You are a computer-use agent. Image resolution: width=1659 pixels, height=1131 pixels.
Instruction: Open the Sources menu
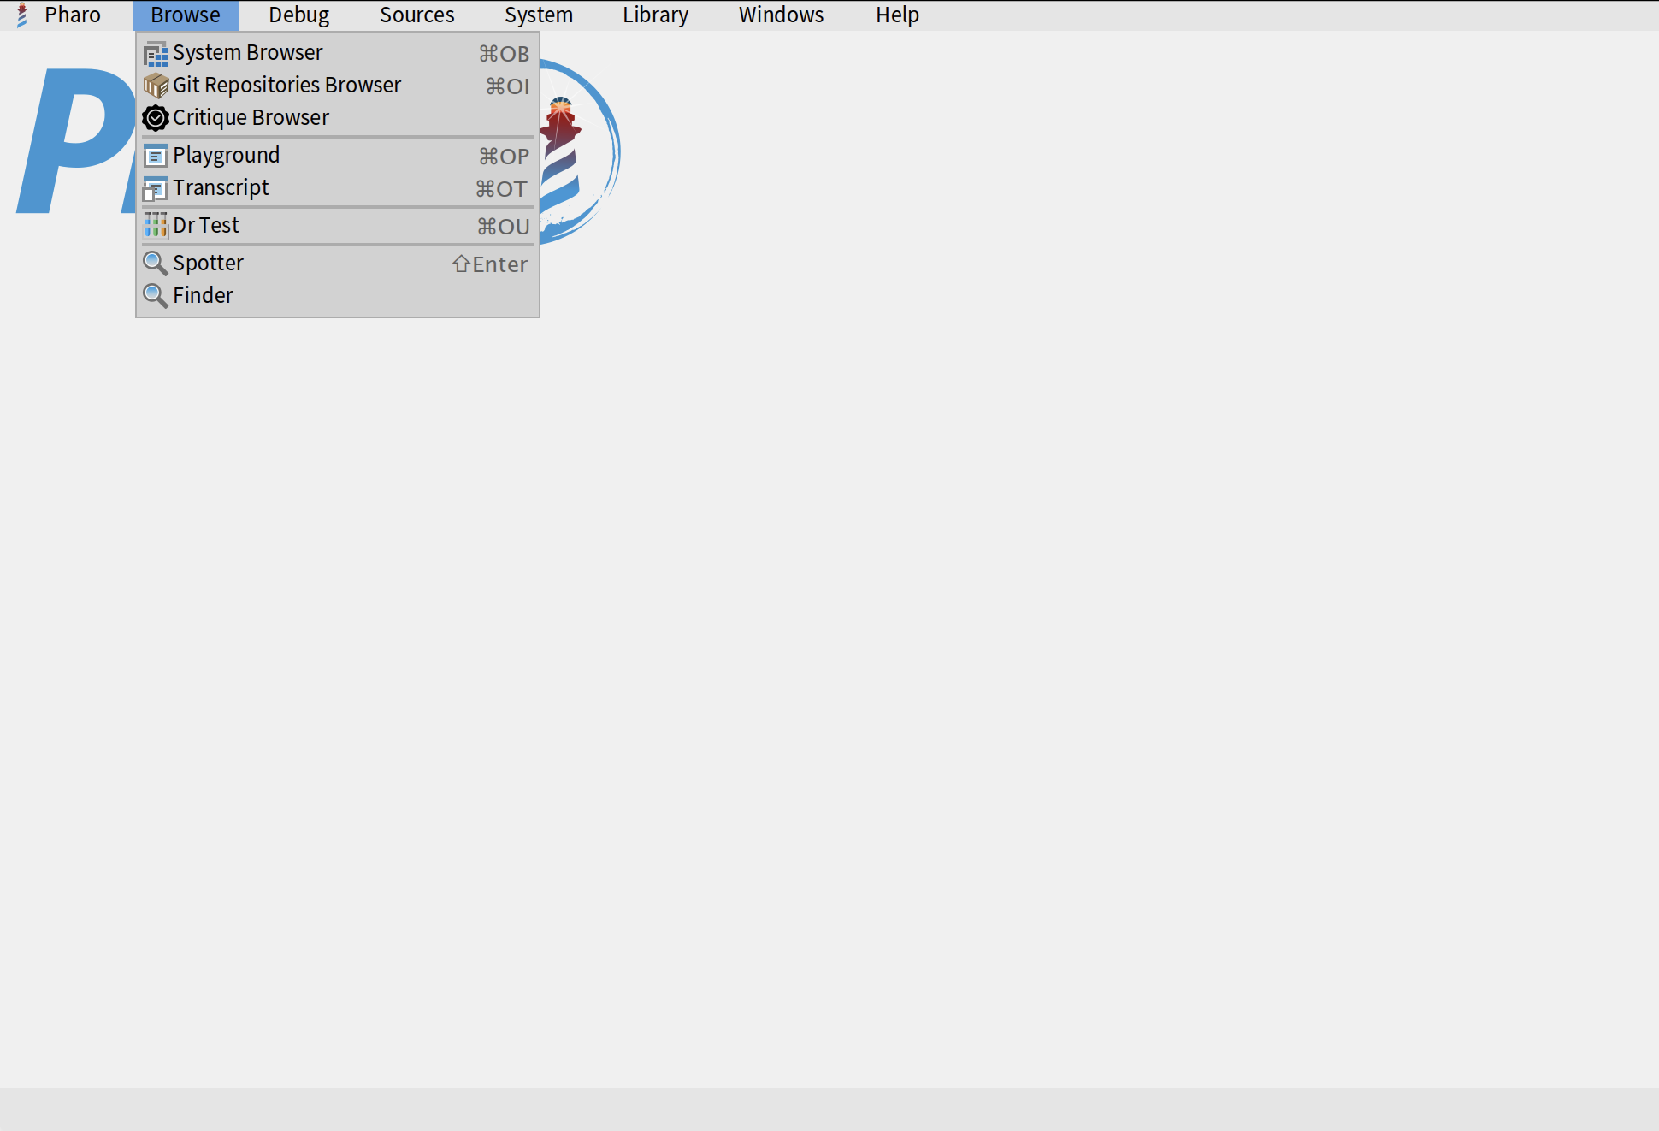pyautogui.click(x=416, y=15)
